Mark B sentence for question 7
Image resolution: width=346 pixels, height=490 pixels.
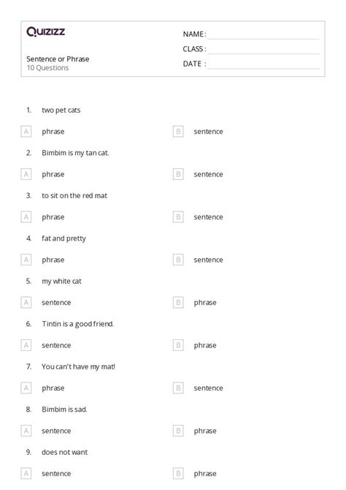178,388
